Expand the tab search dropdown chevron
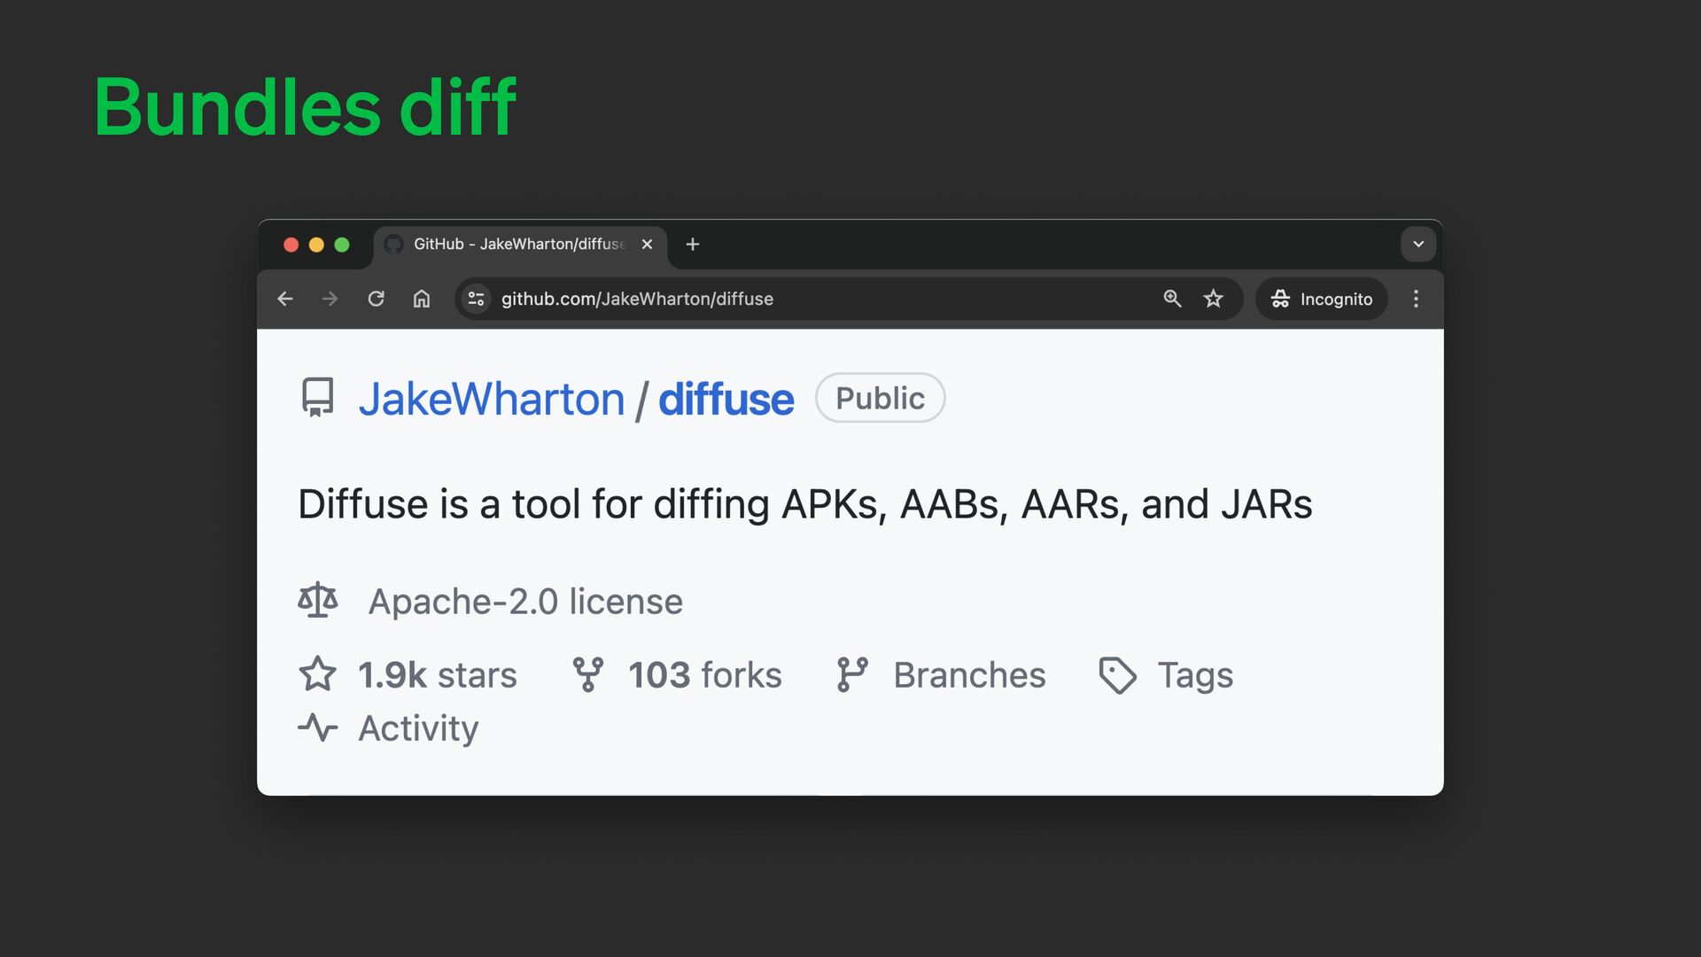Viewport: 1701px width, 957px height. pos(1417,245)
